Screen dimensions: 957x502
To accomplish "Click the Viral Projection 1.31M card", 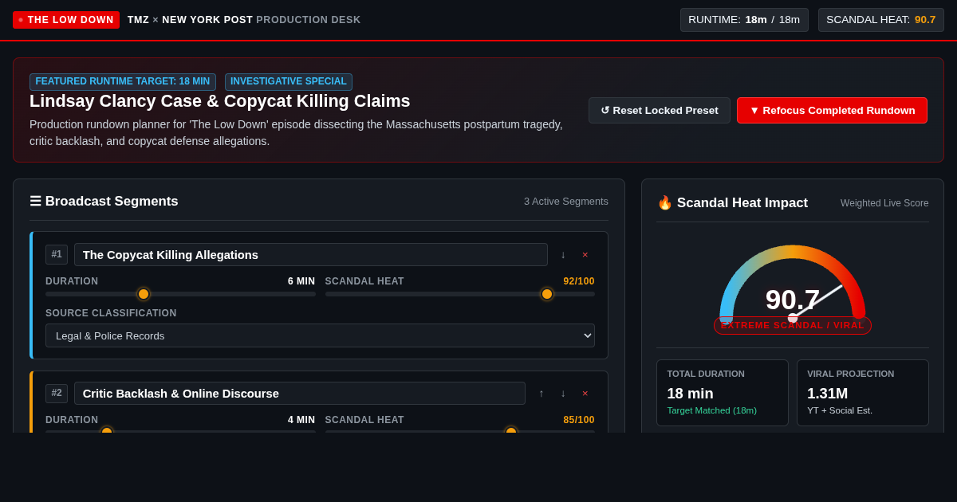I will point(863,393).
